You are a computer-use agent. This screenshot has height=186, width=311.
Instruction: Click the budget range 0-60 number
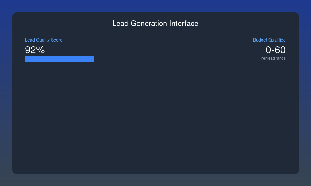tap(276, 50)
